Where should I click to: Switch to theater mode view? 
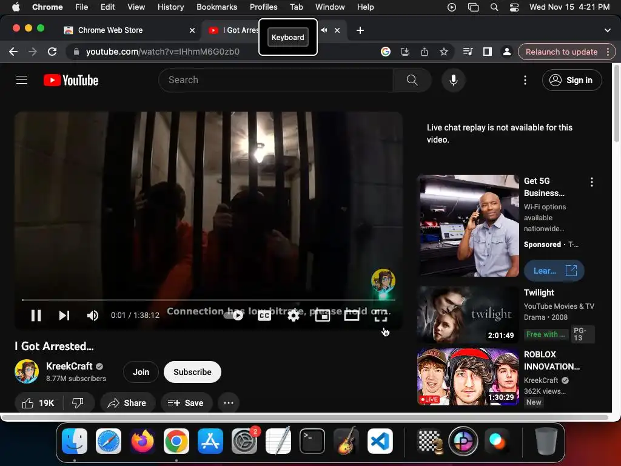352,316
